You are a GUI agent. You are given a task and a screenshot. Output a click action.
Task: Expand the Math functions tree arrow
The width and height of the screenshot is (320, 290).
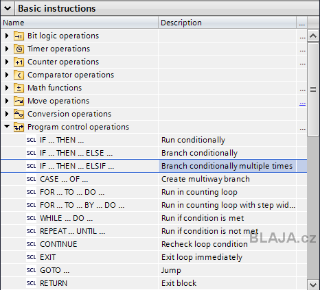7,88
